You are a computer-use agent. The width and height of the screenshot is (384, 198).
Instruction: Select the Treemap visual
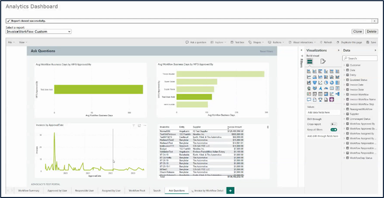click(338, 83)
